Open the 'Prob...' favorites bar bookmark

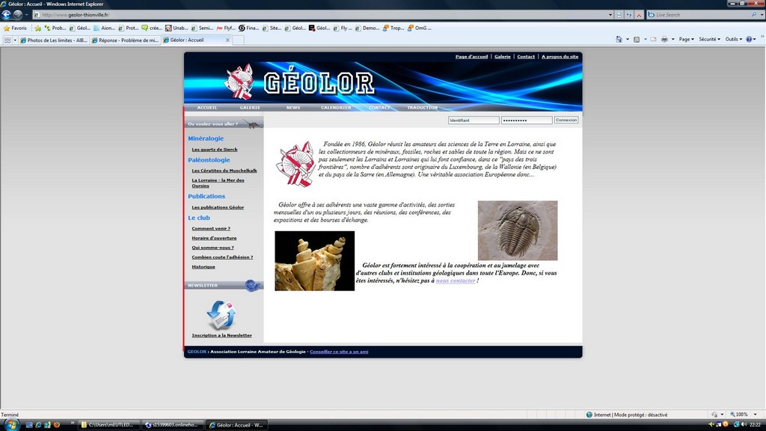tap(55, 28)
